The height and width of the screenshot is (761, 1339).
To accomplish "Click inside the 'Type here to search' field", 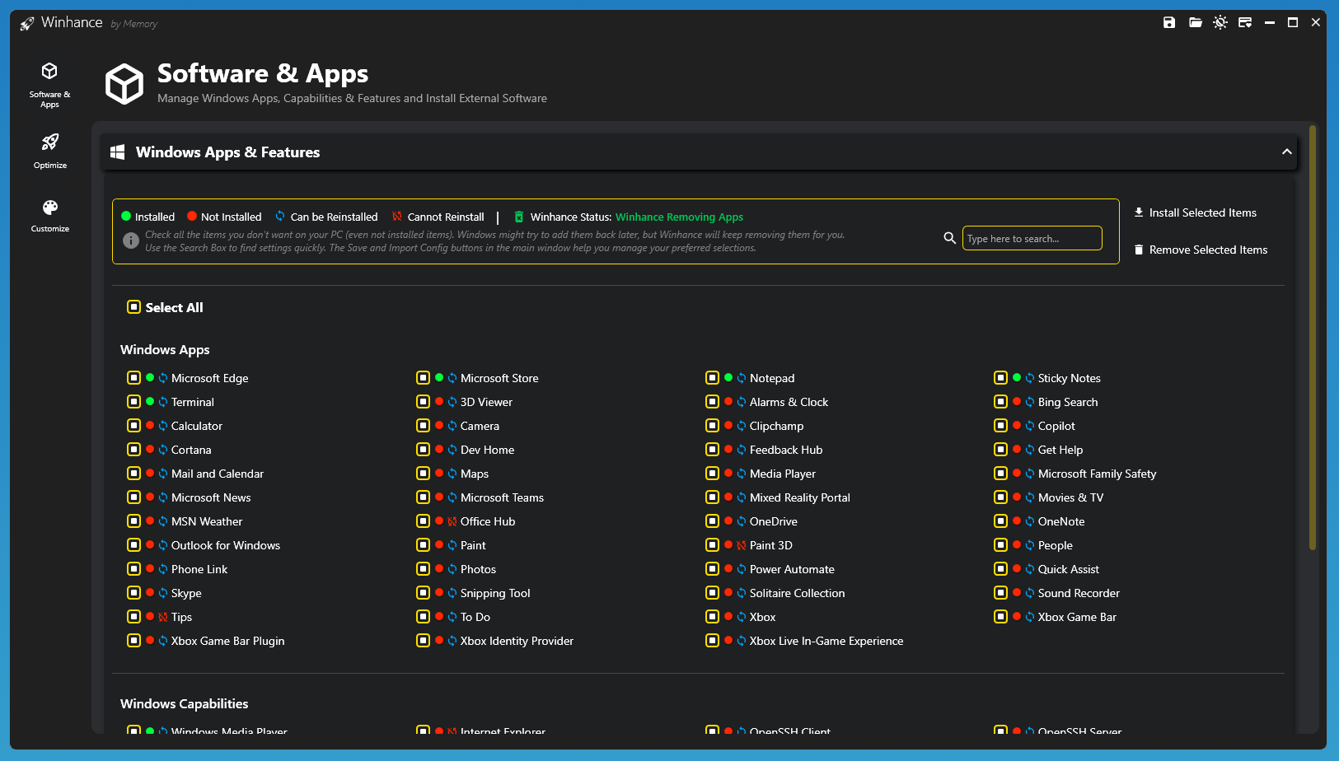I will pyautogui.click(x=1032, y=238).
